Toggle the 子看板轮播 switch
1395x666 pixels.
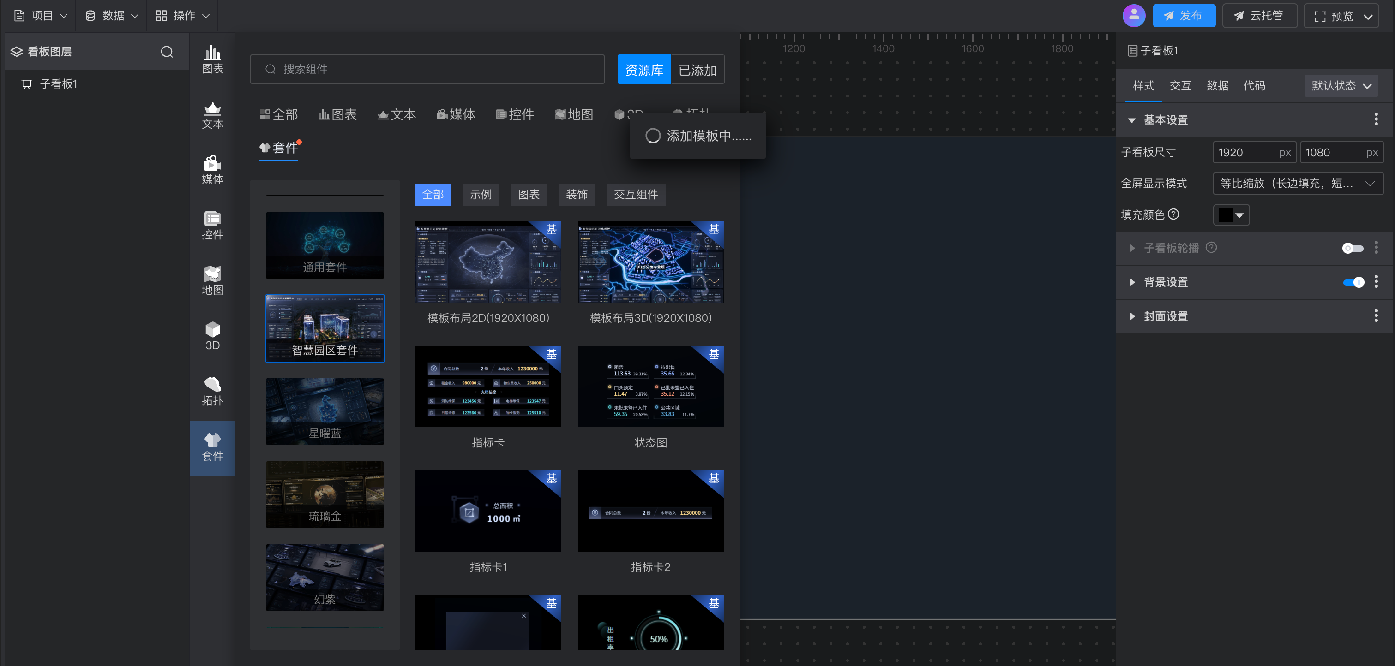click(1352, 248)
